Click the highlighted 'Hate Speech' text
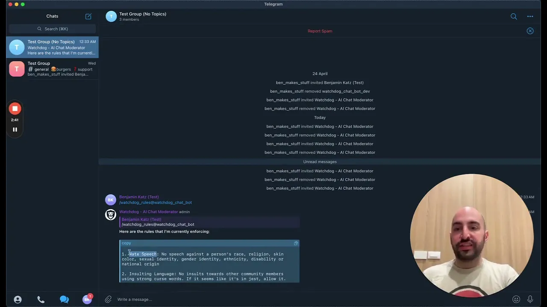Viewport: 547px width, 307px height. (x=143, y=254)
